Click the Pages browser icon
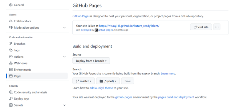 [x=11, y=76]
